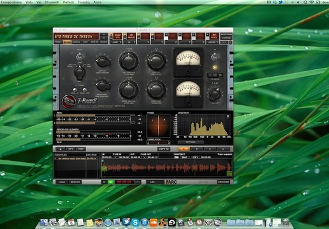
Task: Click the T-RackS logo badge
Action: (69, 102)
